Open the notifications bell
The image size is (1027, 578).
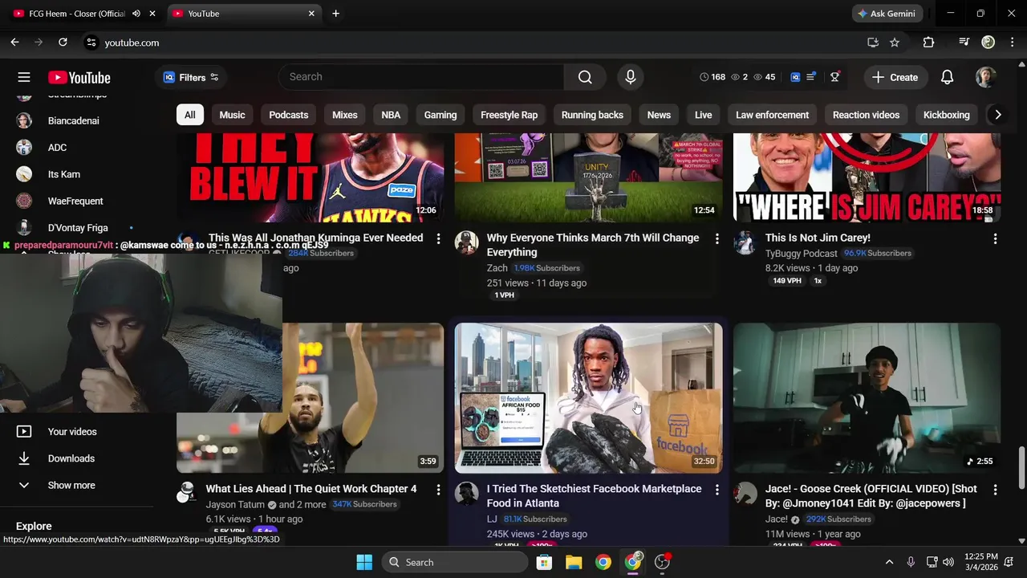[947, 77]
